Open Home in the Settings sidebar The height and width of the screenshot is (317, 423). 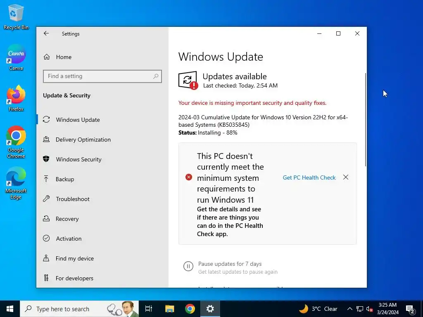[64, 57]
